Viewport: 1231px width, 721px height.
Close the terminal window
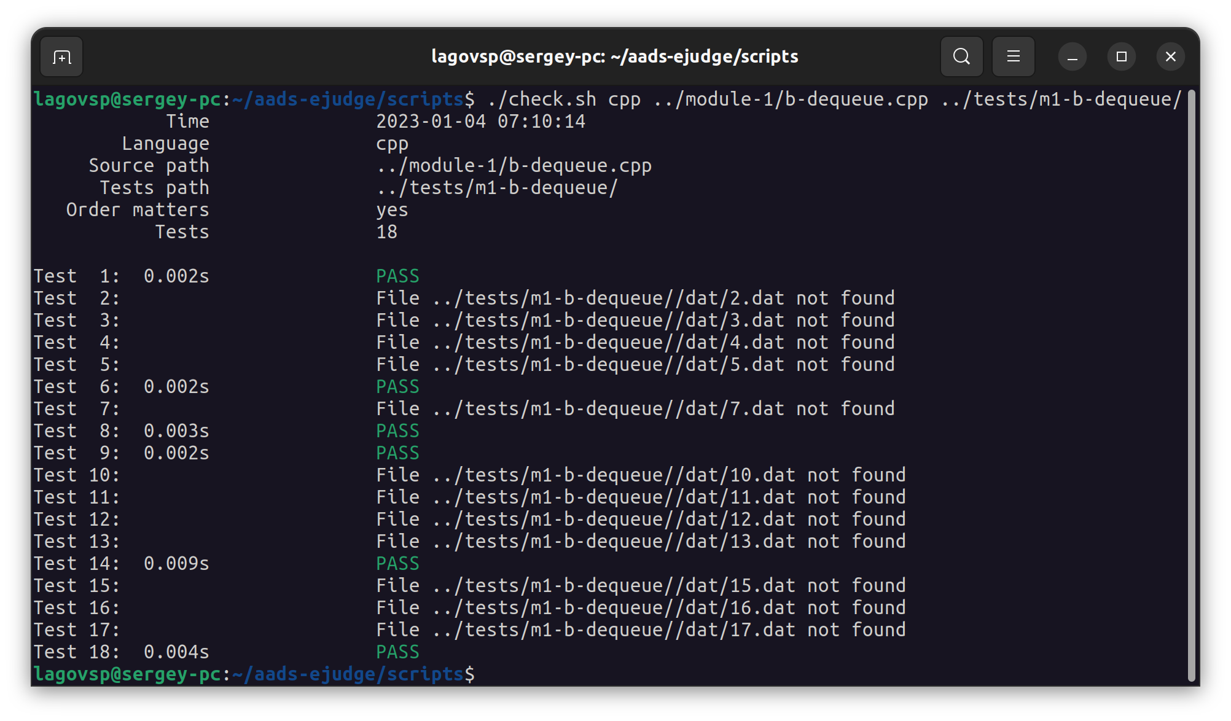pos(1170,57)
